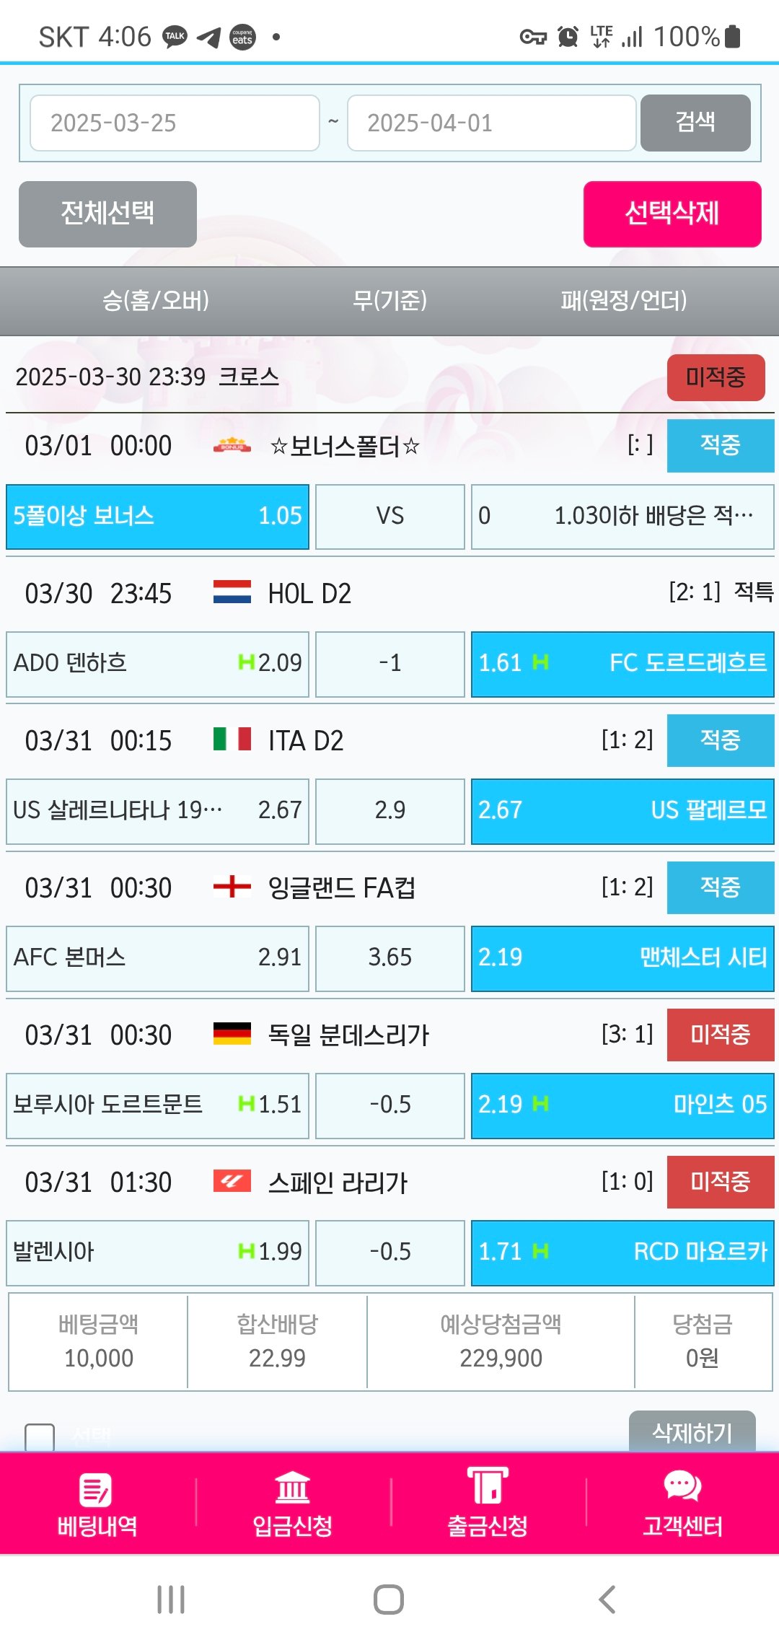Open Android recent apps icon

[x=171, y=1600]
